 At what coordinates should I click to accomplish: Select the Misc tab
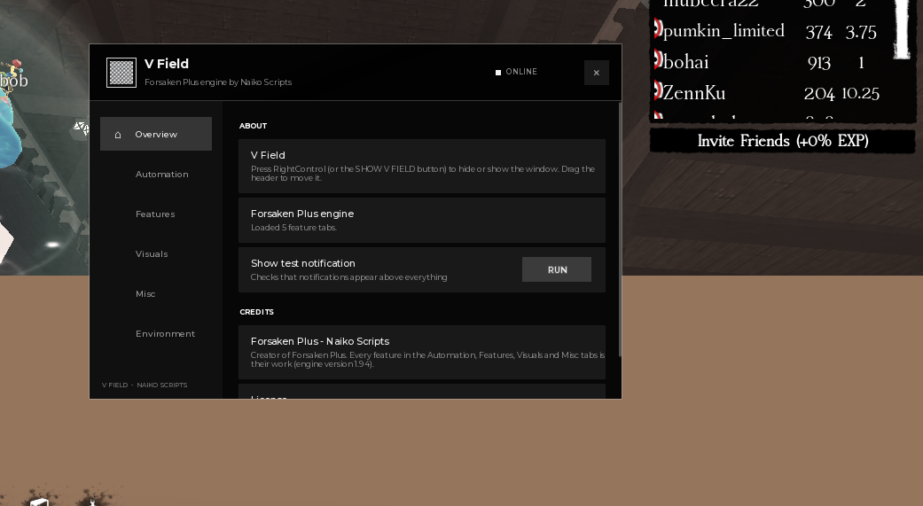[156, 293]
